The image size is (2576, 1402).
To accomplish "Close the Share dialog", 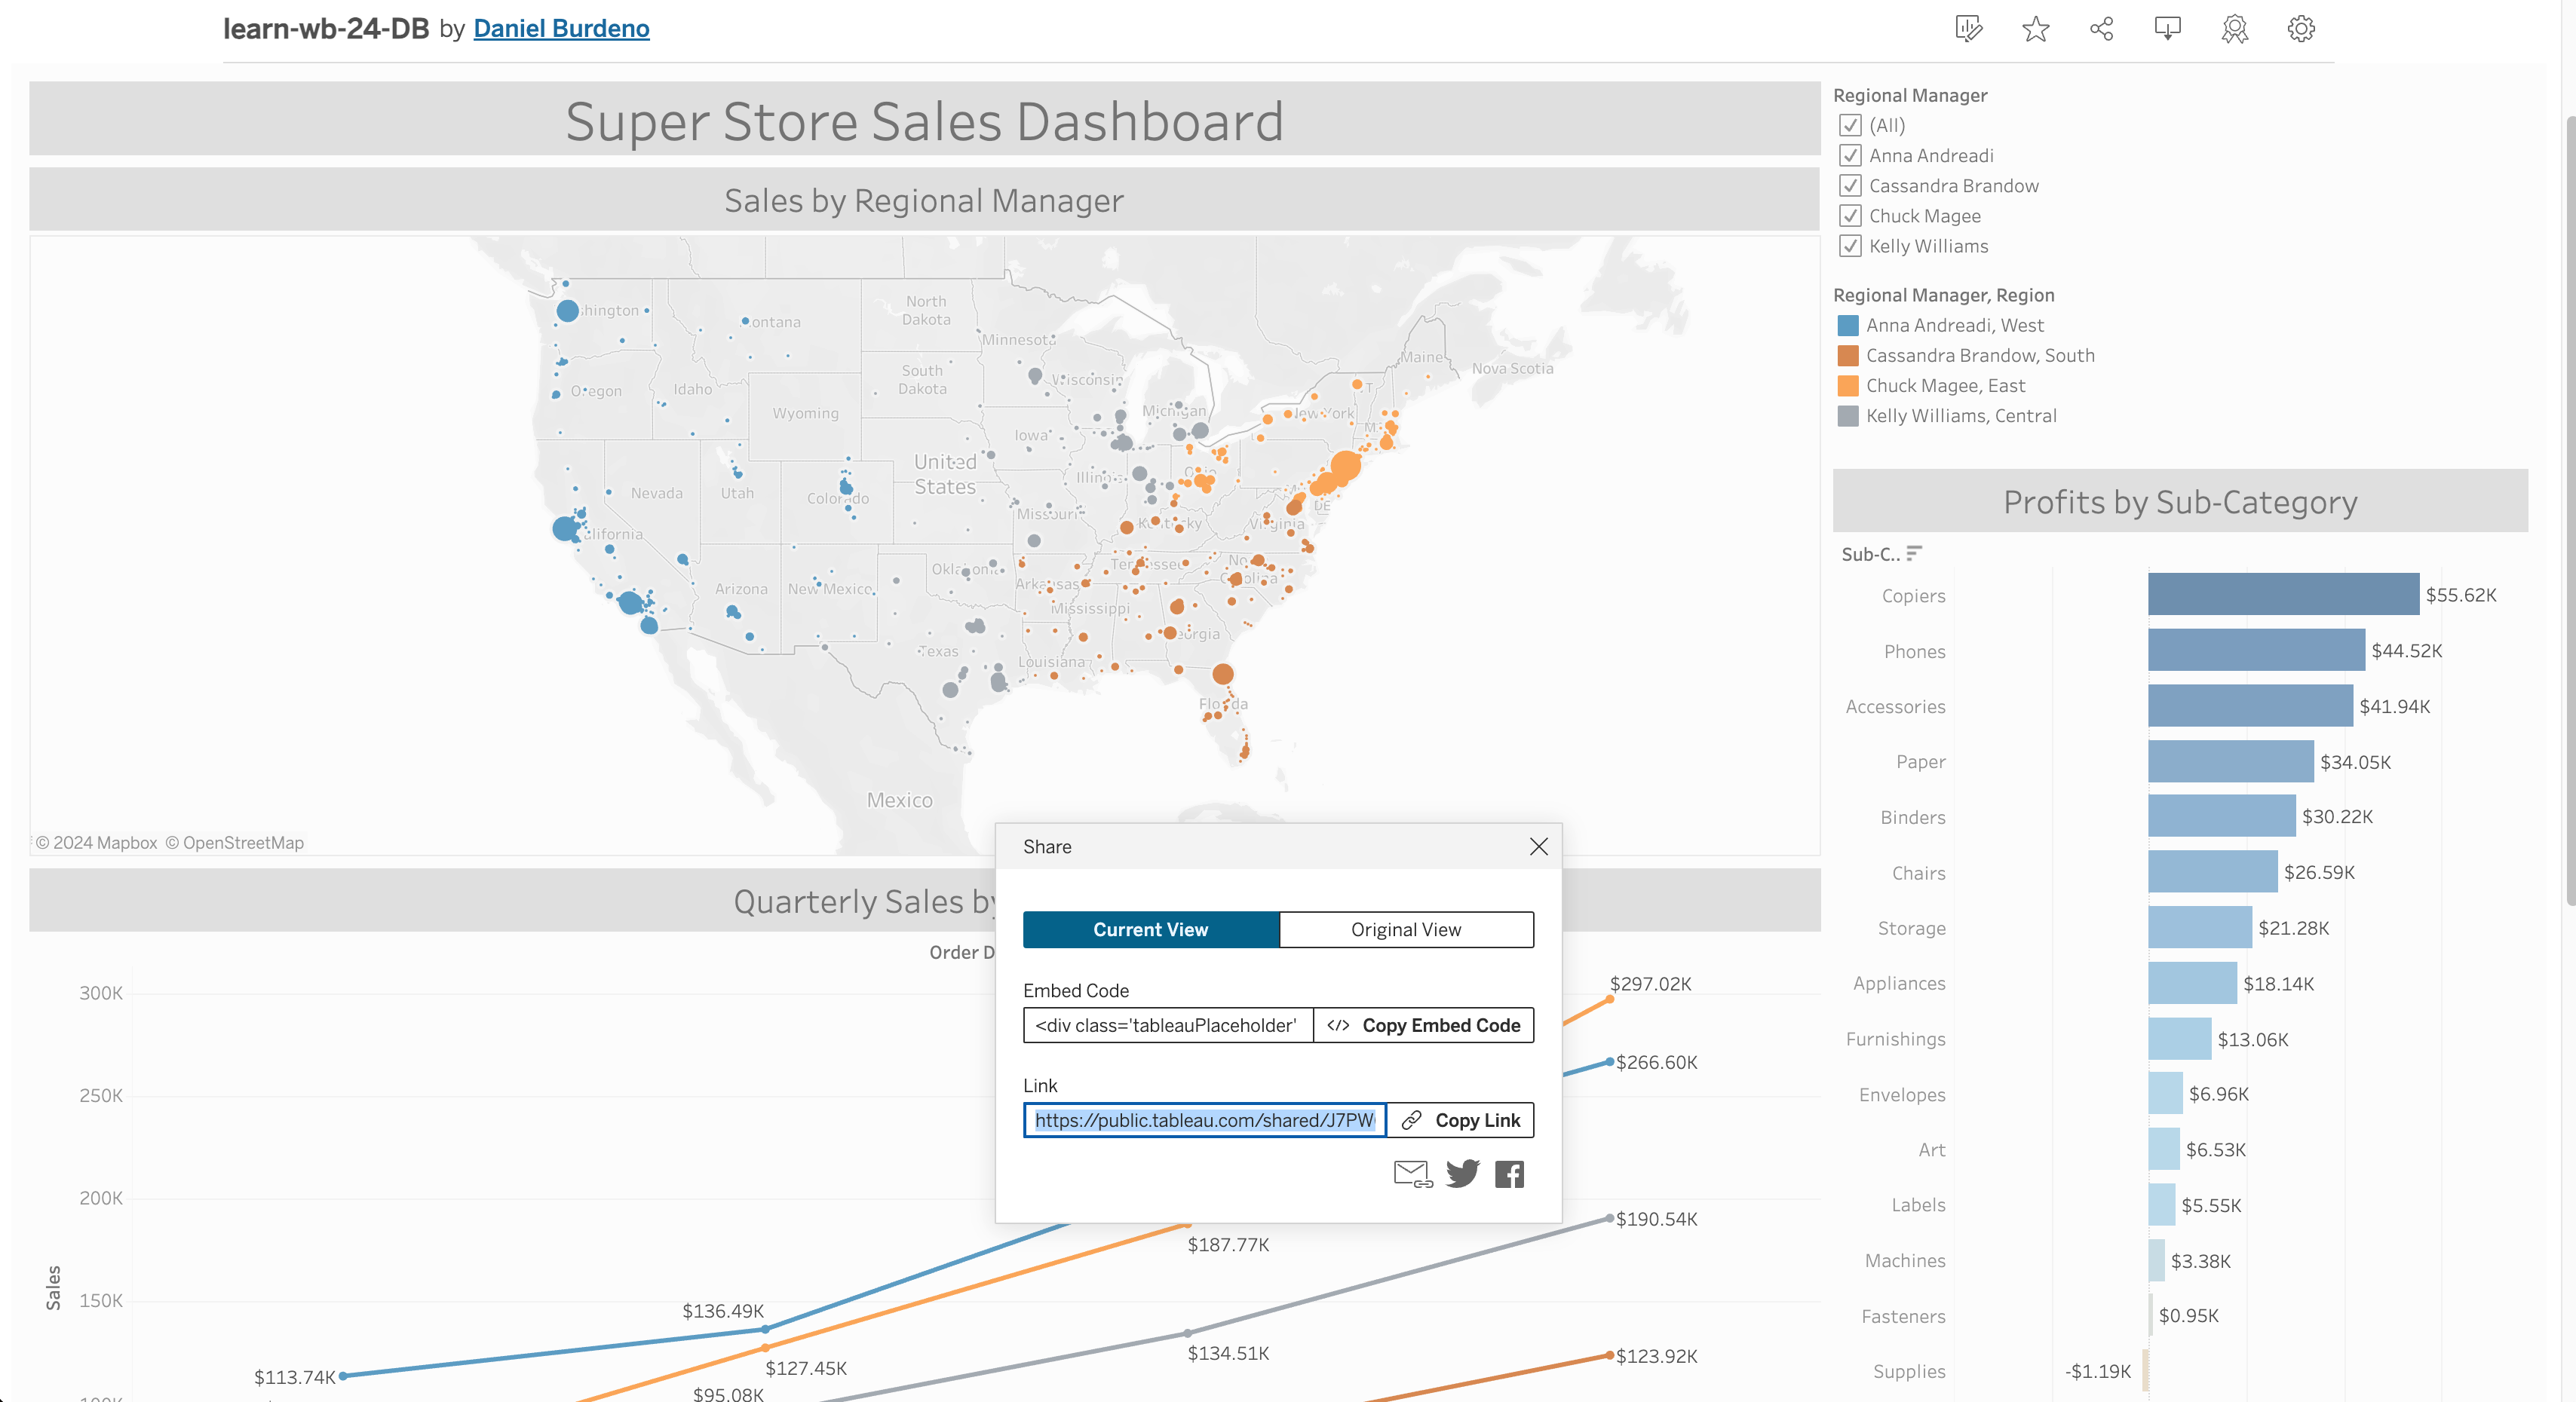I will [1538, 846].
